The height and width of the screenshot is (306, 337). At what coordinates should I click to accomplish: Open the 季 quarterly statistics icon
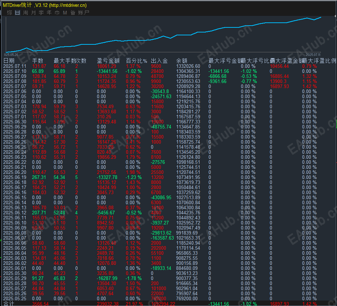(41, 12)
